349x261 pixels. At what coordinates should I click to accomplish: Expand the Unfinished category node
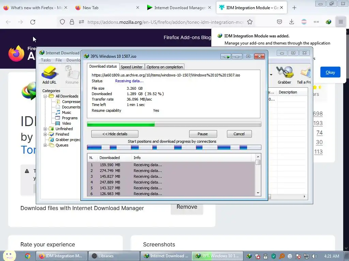tap(45, 129)
